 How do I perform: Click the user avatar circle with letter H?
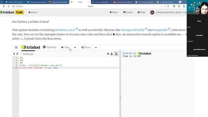(152, 12)
